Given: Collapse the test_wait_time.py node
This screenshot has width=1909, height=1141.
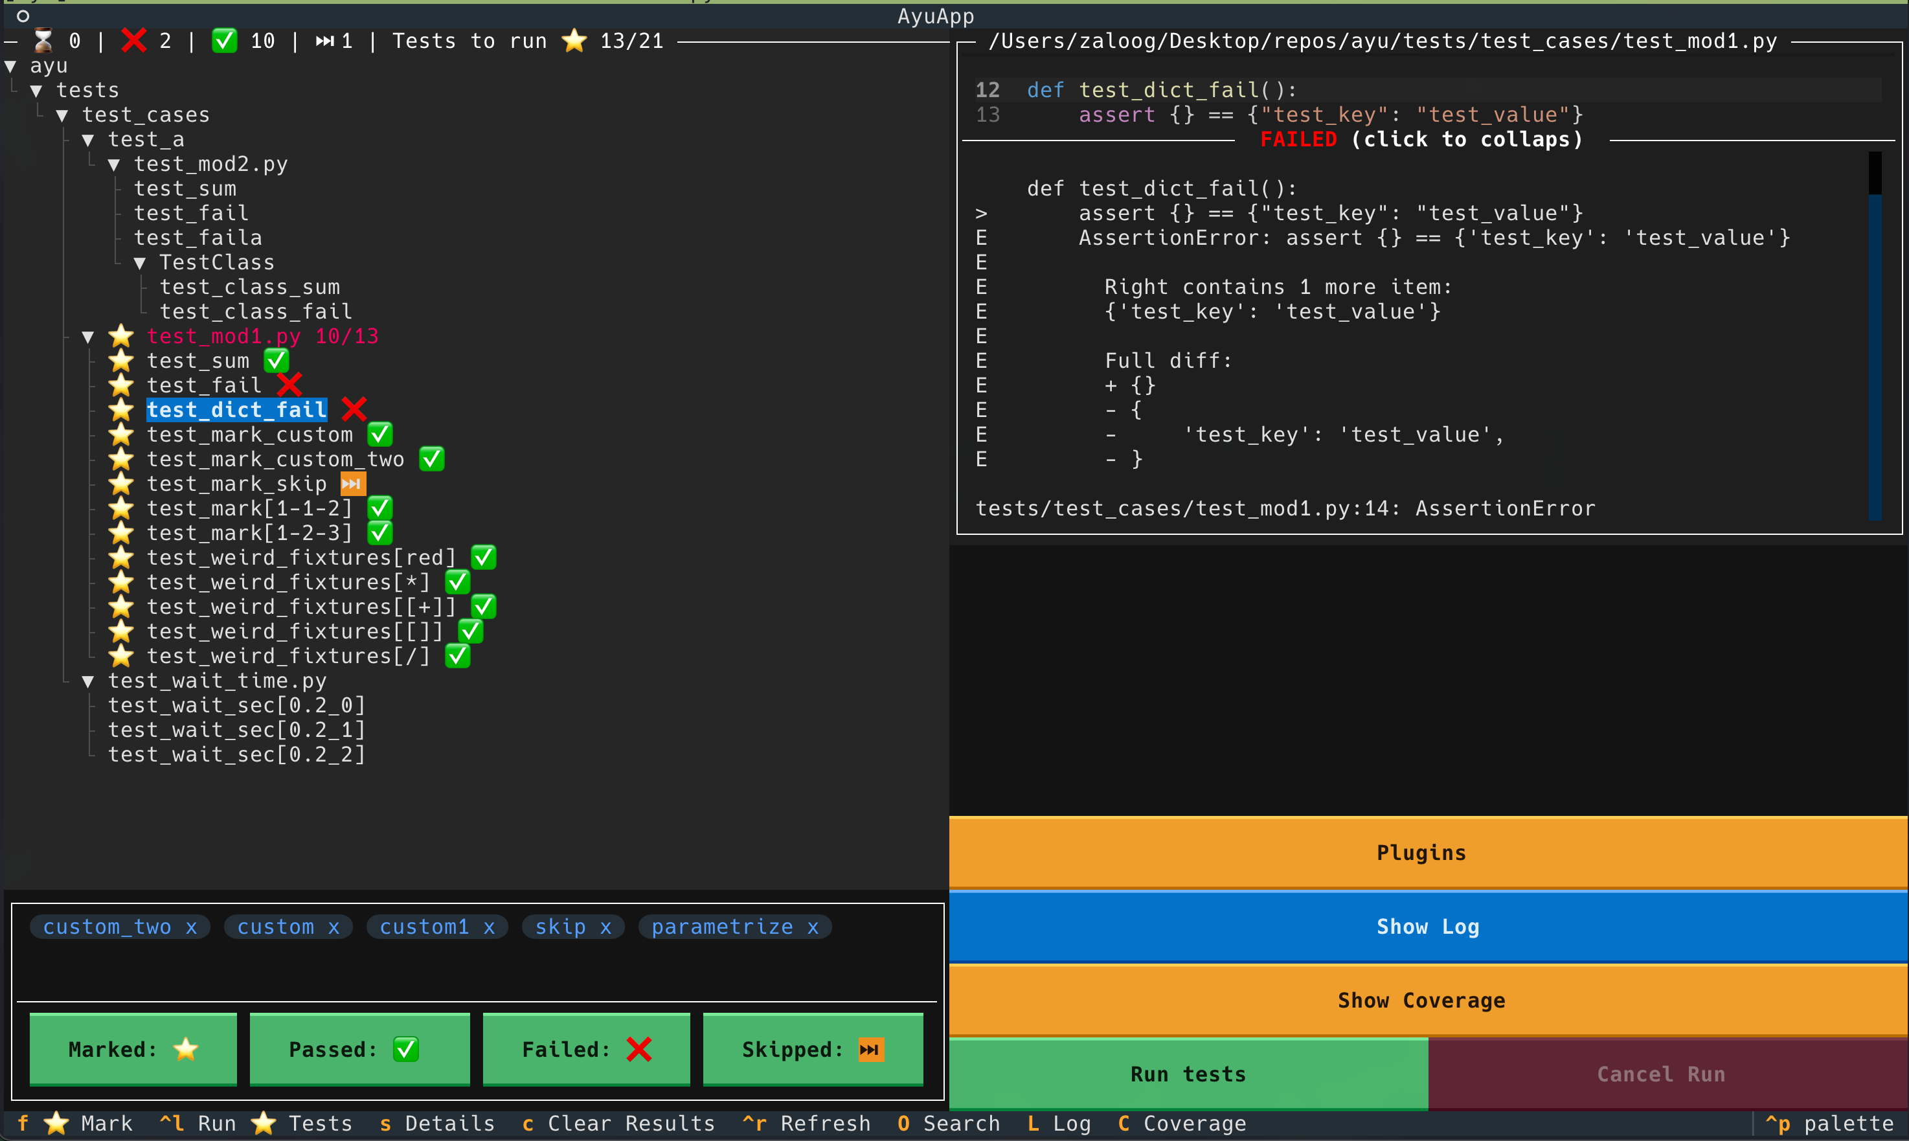Looking at the screenshot, I should click(87, 681).
